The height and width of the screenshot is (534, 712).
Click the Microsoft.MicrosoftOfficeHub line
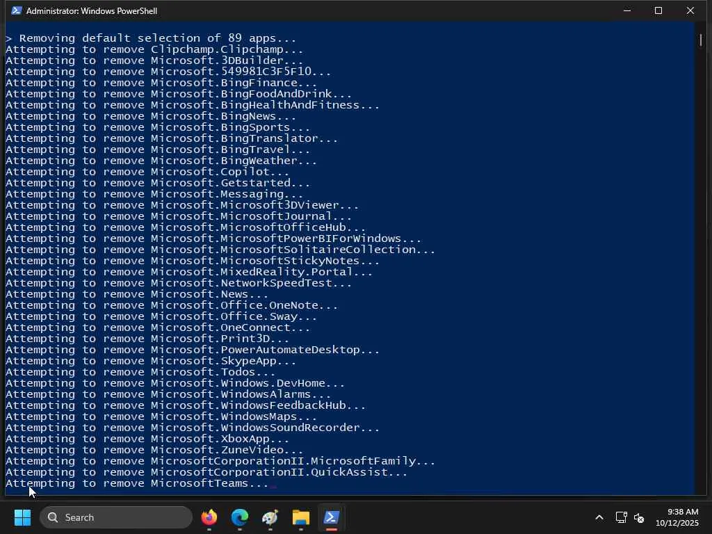click(x=186, y=227)
